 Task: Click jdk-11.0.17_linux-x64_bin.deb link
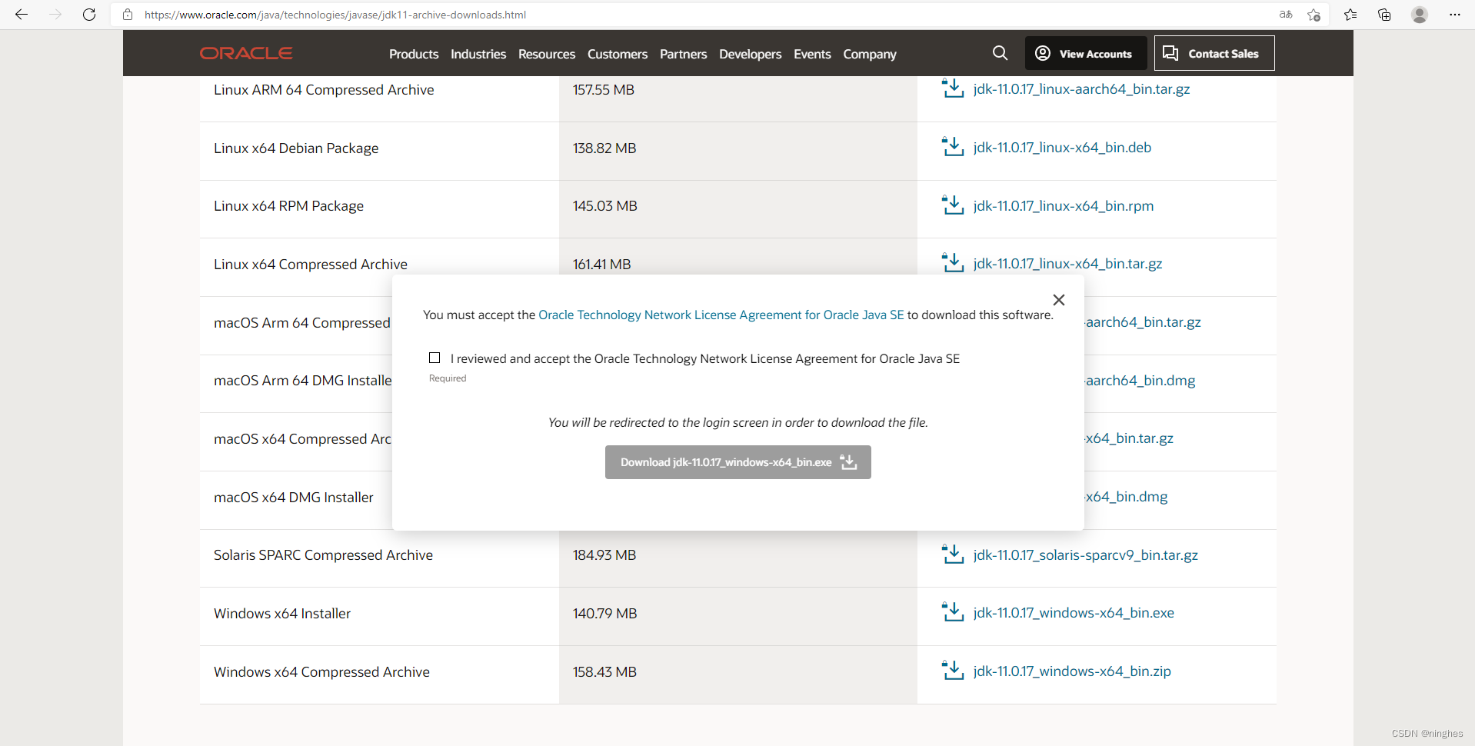(1062, 147)
